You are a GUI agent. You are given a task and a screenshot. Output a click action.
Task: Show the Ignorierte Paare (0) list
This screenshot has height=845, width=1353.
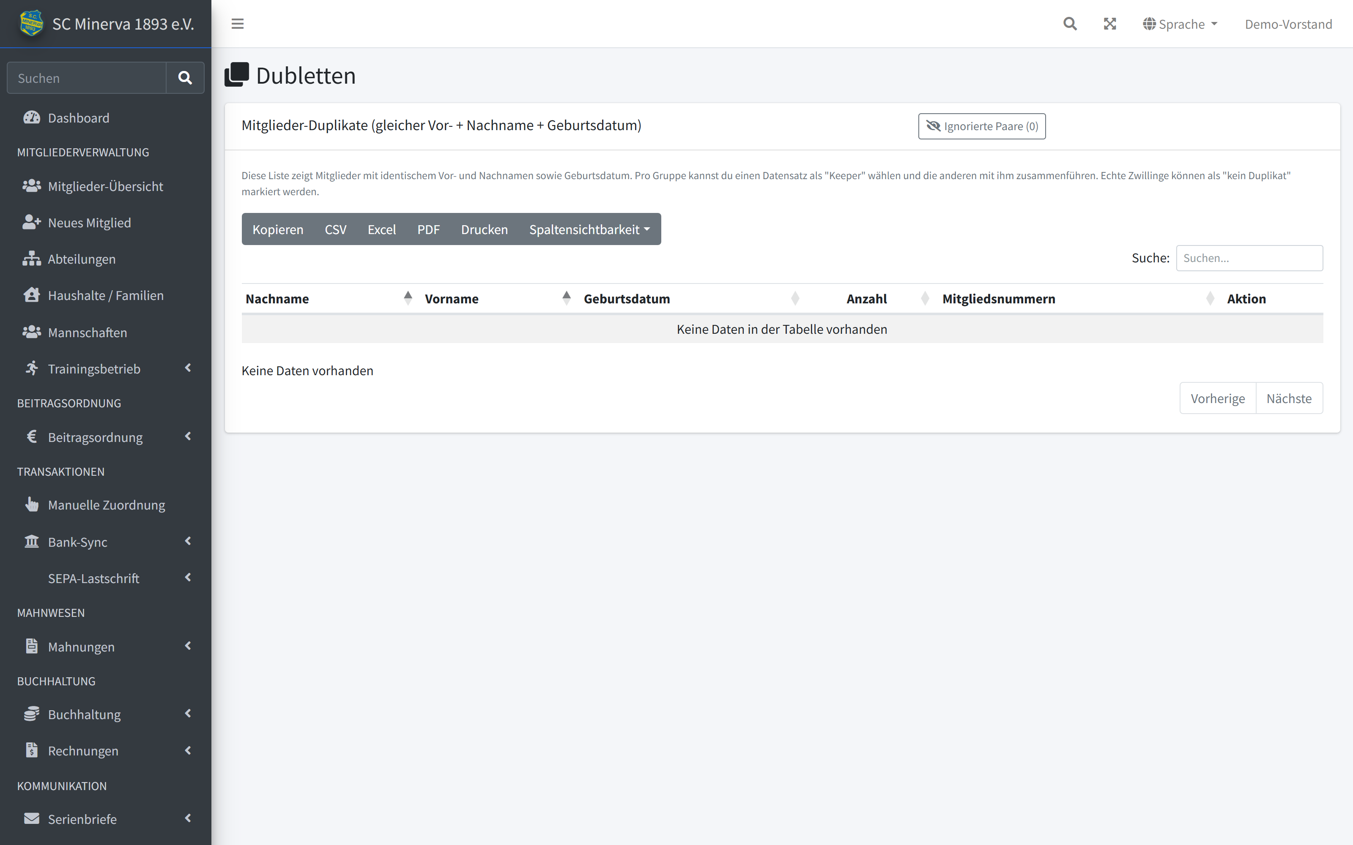982,126
